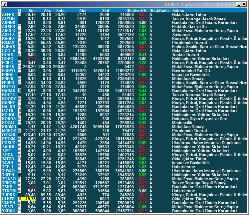Select the GARAN symbol
Viewport: 249px width, 215px height.
9,91
